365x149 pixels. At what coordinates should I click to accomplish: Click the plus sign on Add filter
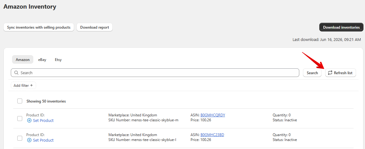32,85
